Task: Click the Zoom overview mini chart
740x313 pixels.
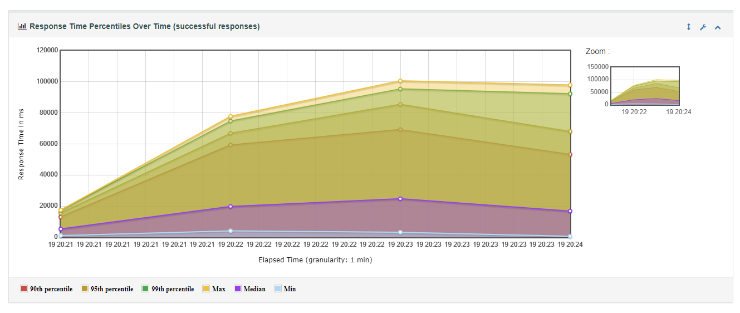Action: (645, 86)
